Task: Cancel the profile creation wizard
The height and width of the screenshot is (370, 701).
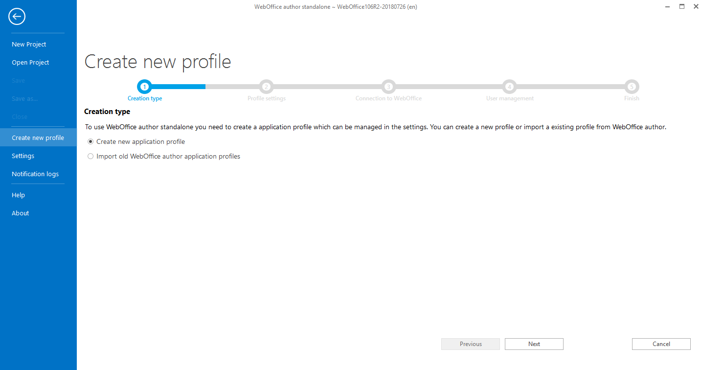Action: [661, 344]
